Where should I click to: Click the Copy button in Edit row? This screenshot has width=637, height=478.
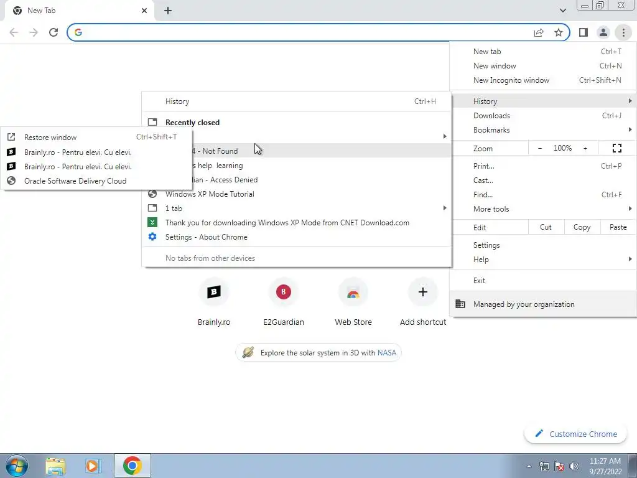click(x=582, y=227)
